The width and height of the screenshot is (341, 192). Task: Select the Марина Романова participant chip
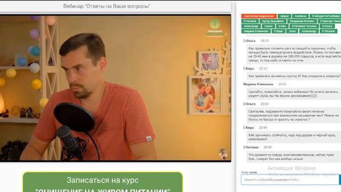tap(256, 31)
